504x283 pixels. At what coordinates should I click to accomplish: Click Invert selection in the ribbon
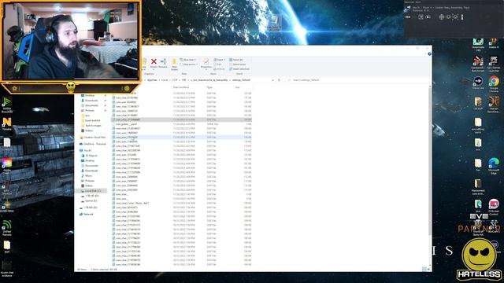tap(239, 69)
